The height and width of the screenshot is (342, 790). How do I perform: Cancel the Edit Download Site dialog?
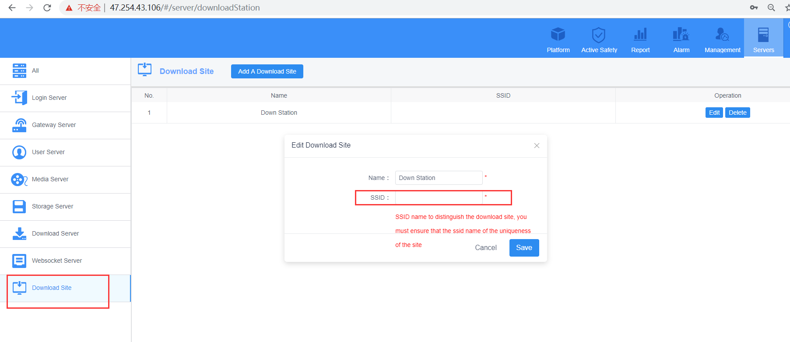[x=486, y=247]
